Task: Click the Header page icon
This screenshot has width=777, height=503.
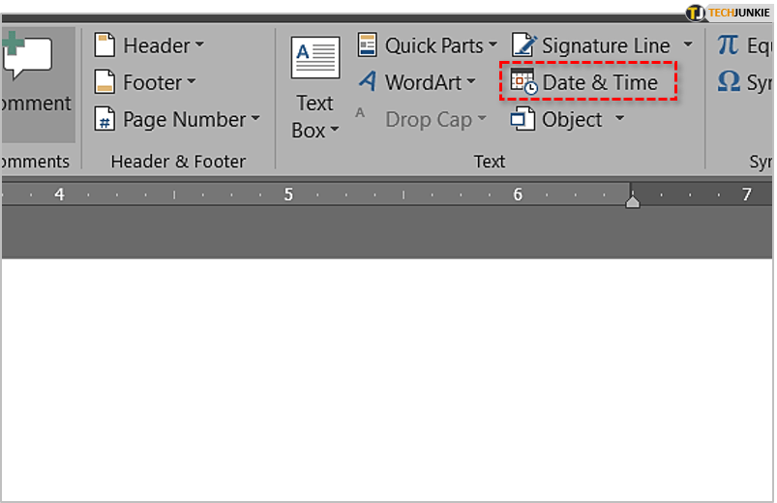Action: tap(105, 45)
